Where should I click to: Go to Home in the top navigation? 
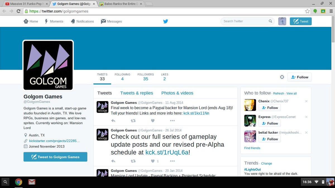point(31,21)
